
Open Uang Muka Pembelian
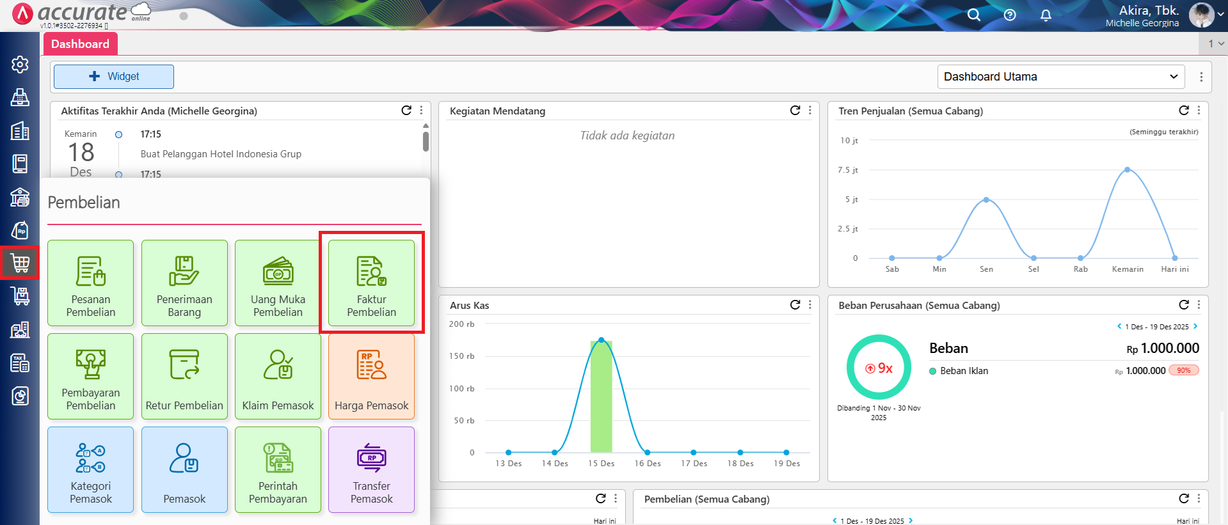278,283
